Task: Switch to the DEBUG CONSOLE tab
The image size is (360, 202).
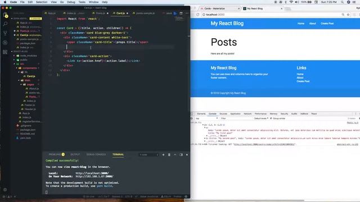Action: point(96,155)
